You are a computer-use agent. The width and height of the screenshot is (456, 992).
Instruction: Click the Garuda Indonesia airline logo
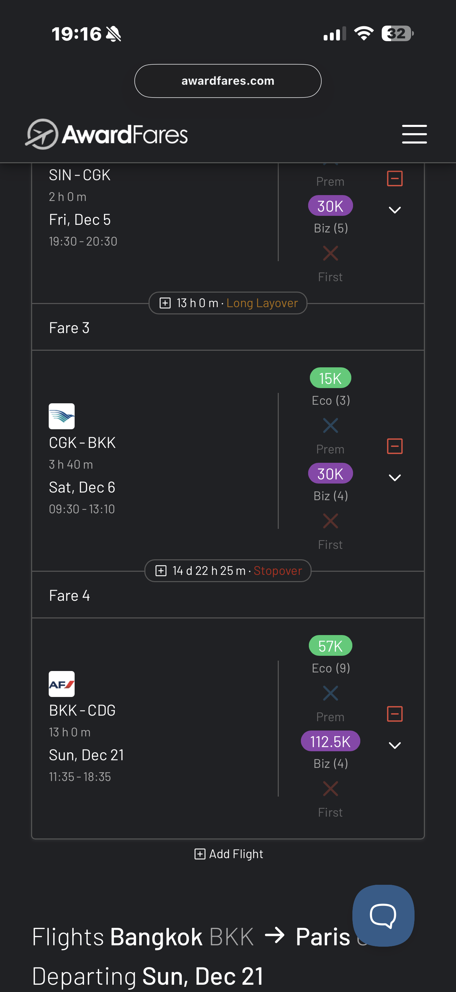pyautogui.click(x=61, y=416)
